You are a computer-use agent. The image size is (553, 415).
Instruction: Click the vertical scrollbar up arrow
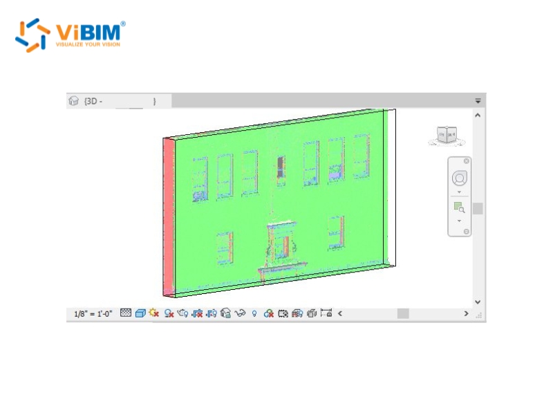point(478,115)
